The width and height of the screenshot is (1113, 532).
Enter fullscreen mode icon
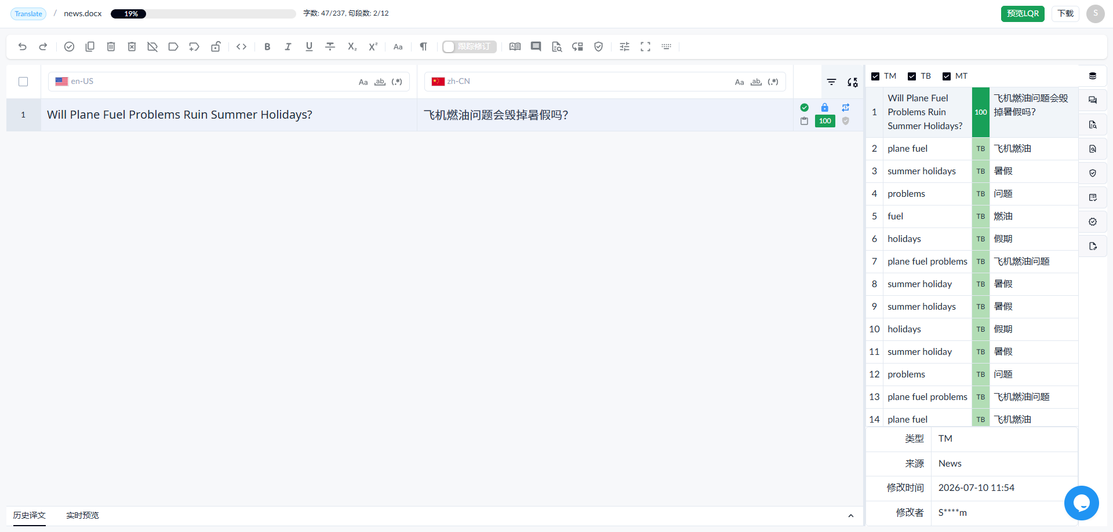[645, 47]
